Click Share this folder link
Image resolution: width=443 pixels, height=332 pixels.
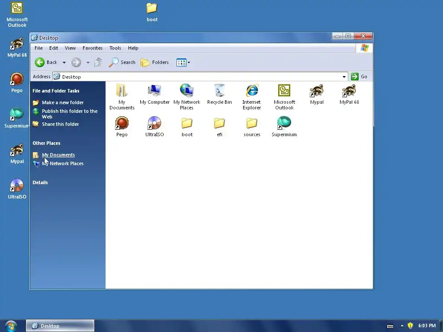point(60,124)
